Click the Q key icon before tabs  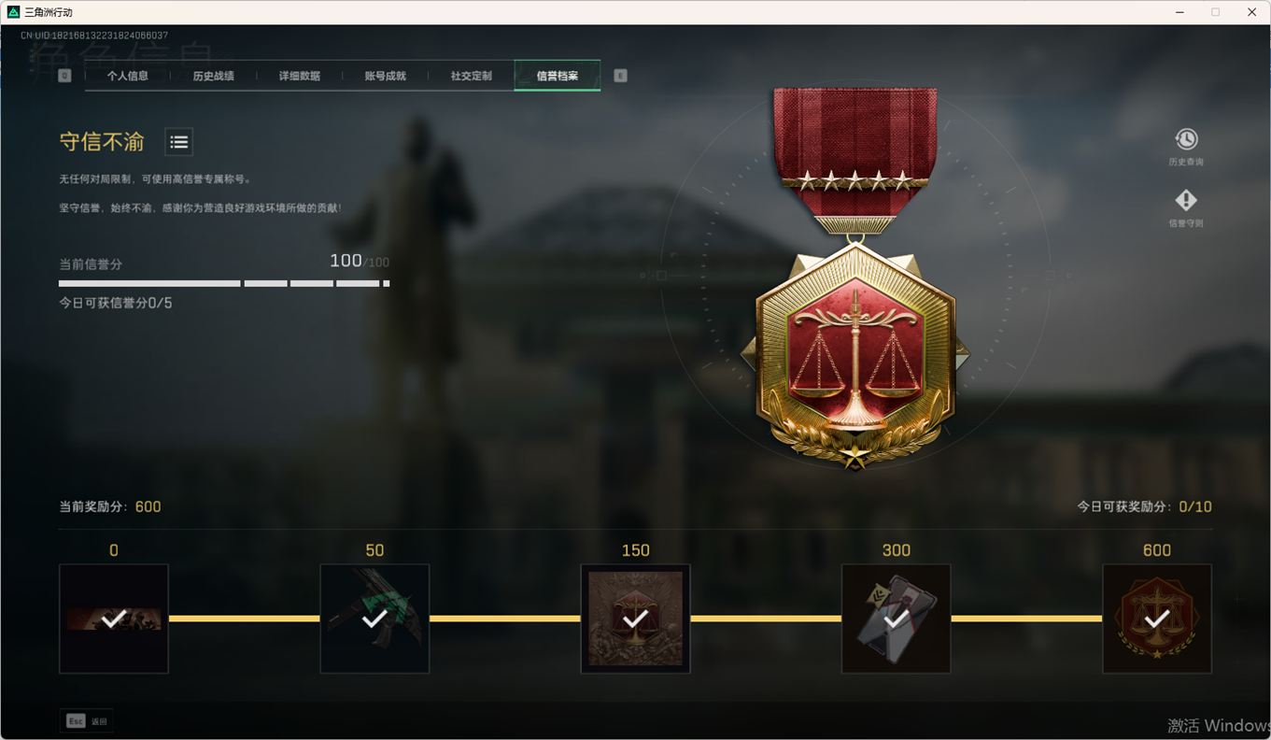click(x=64, y=76)
